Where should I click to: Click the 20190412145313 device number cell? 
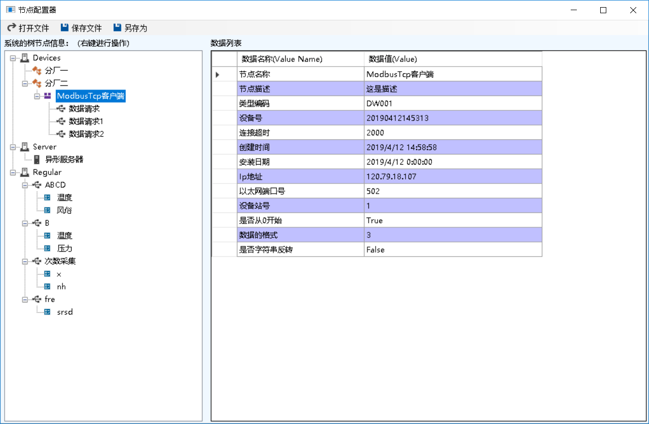click(x=453, y=118)
